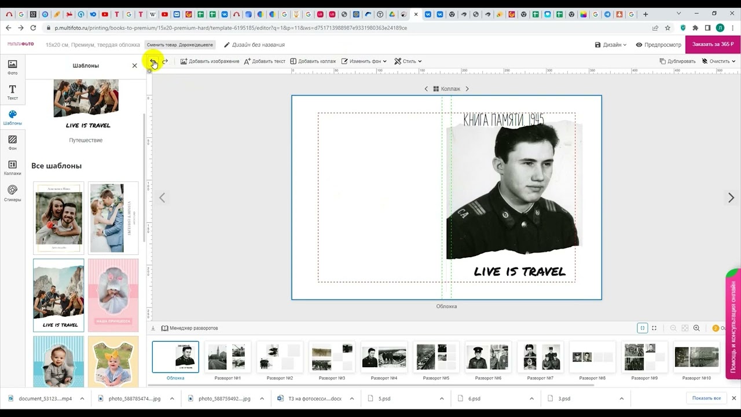
Task: Select the Разворот №7 thumbnail
Action: coord(540,357)
